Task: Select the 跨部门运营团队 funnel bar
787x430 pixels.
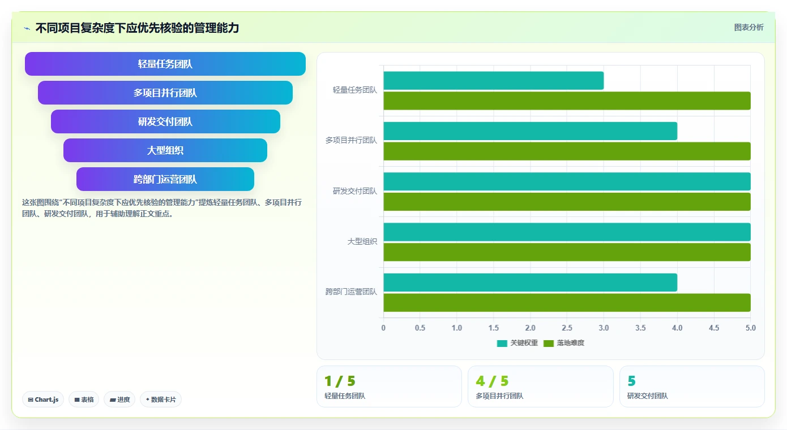Action: [x=165, y=179]
